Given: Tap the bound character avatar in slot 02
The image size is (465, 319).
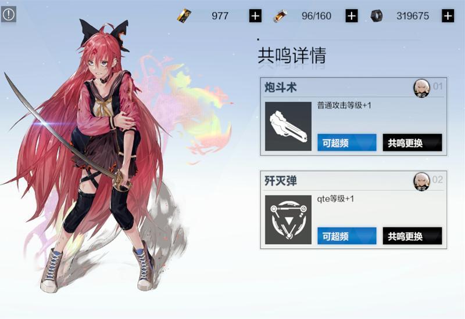Looking at the screenshot, I should [x=422, y=181].
